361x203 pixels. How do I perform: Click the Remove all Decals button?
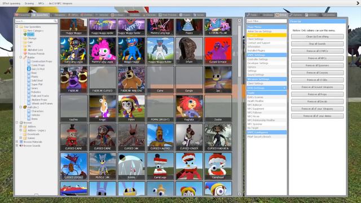[x=317, y=101]
